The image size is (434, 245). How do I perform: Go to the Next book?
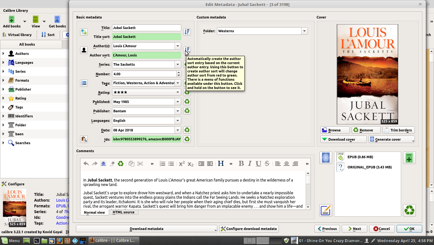click(354, 229)
